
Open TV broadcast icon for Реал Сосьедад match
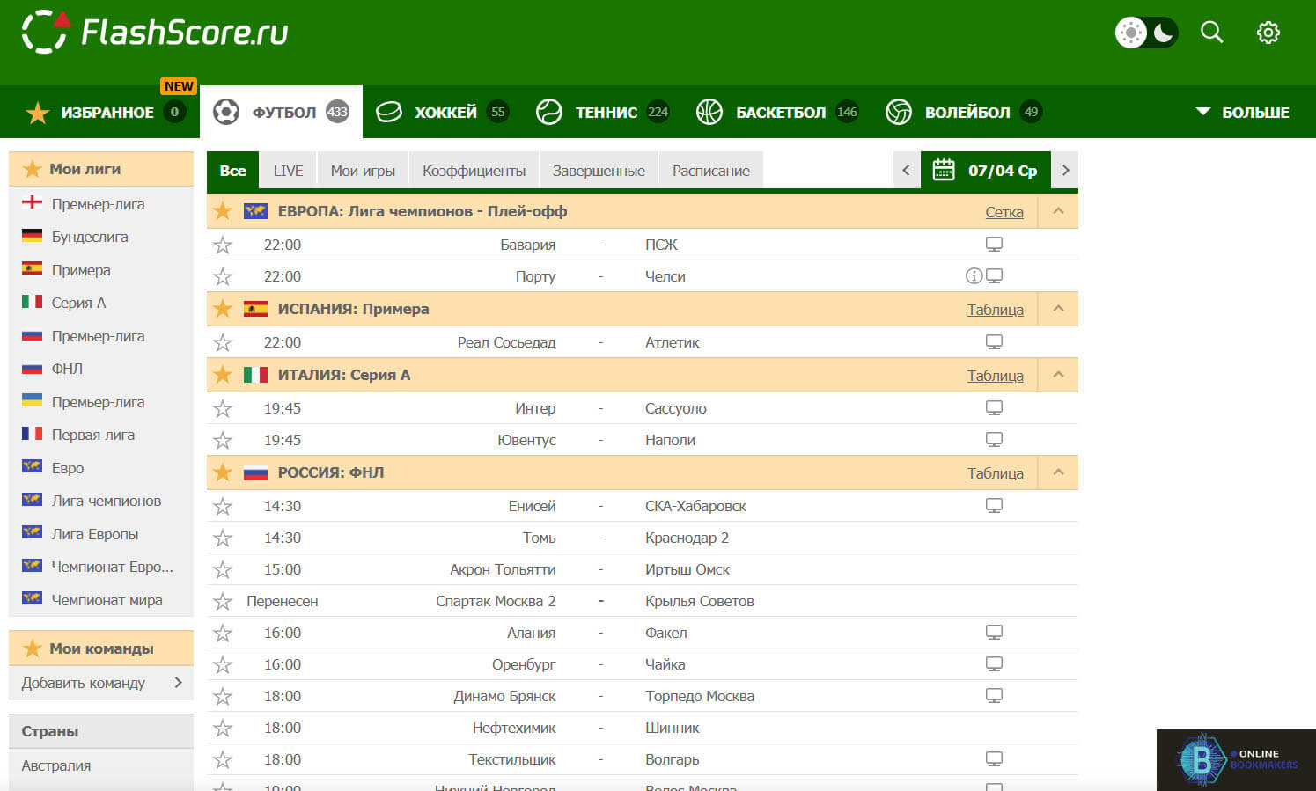(994, 342)
